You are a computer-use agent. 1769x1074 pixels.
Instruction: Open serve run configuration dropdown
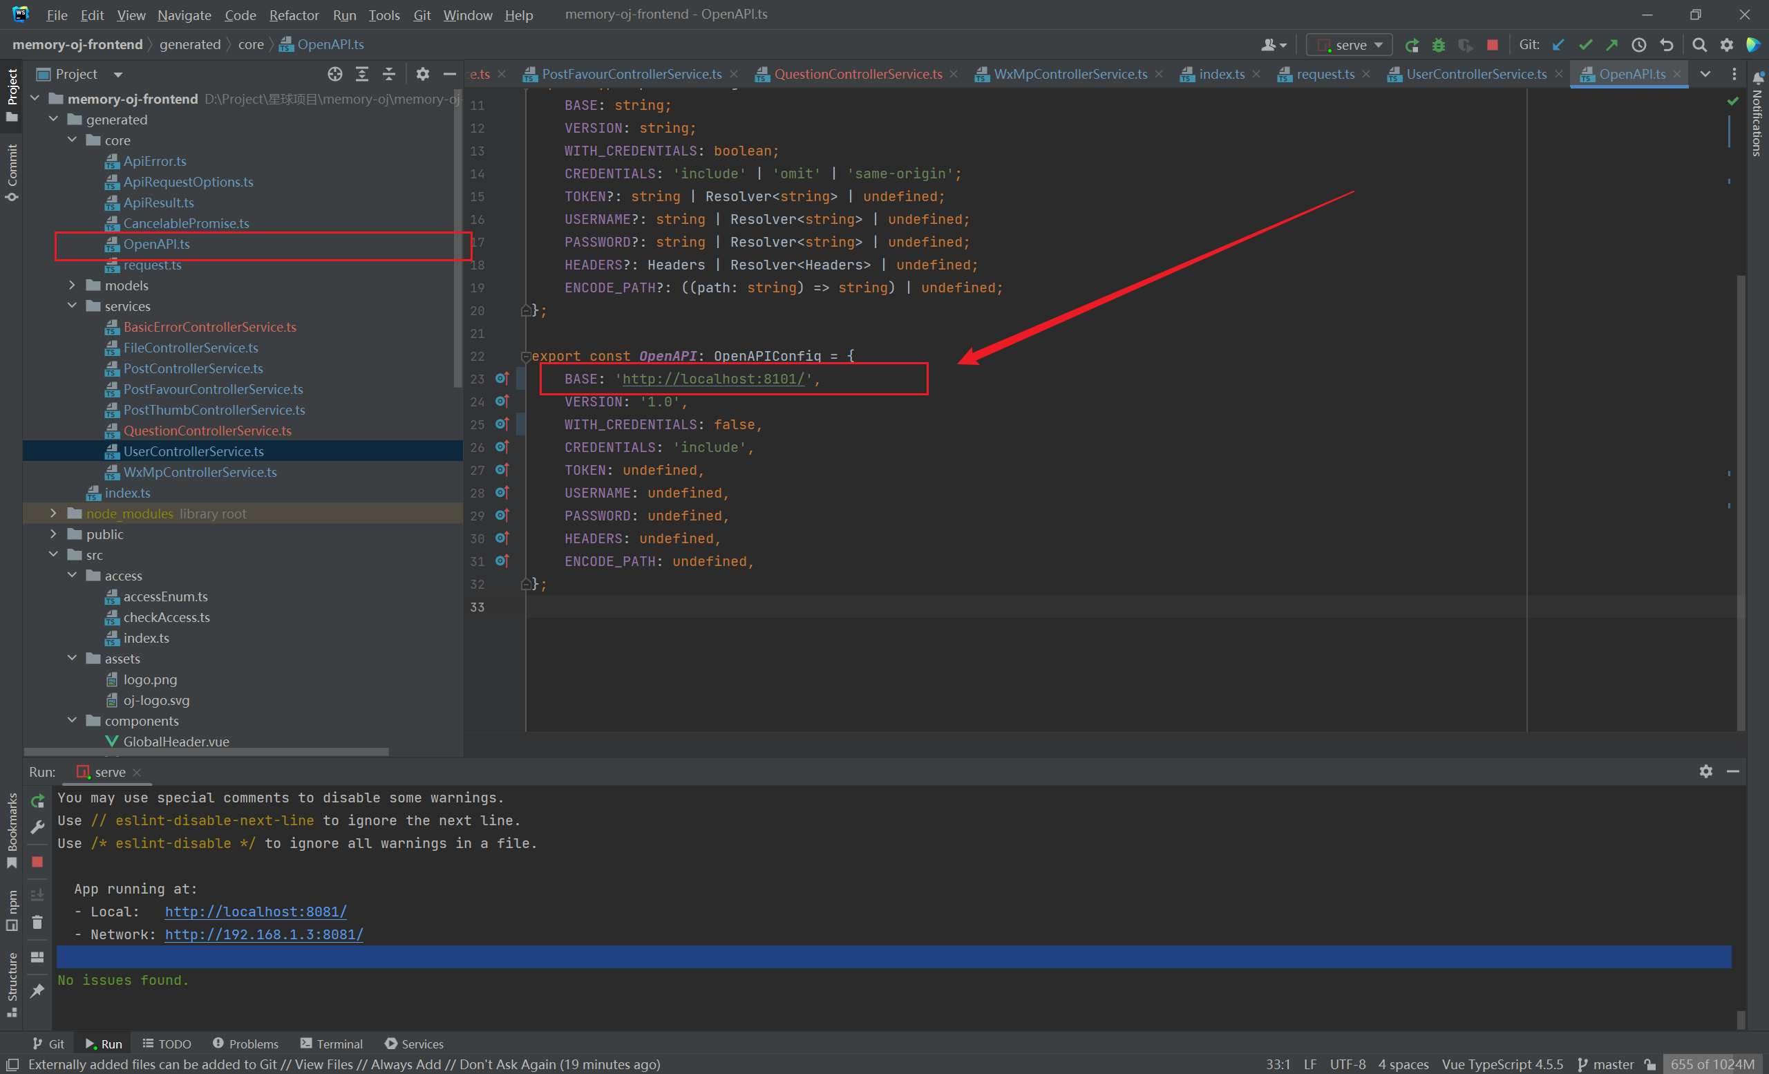tap(1349, 45)
